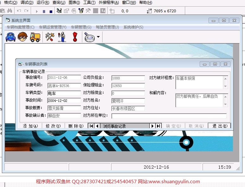Go to the next accident record
The image size is (245, 187).
pyautogui.click(x=152, y=126)
